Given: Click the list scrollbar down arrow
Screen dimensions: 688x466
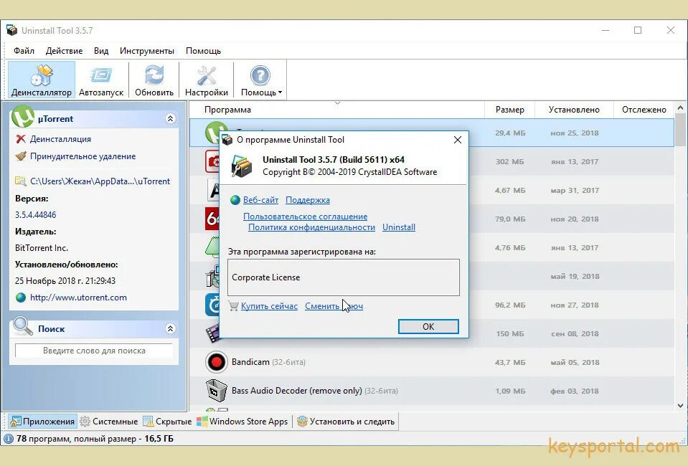Looking at the screenshot, I should pos(681,406).
